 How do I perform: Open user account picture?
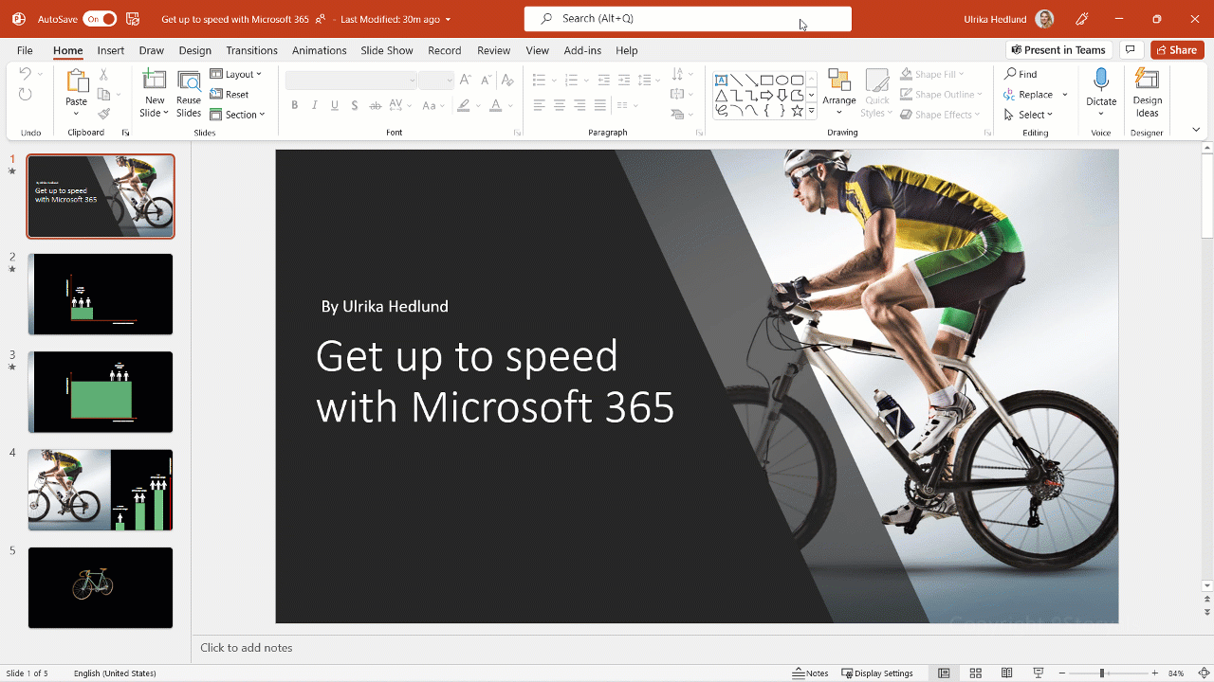coord(1044,19)
